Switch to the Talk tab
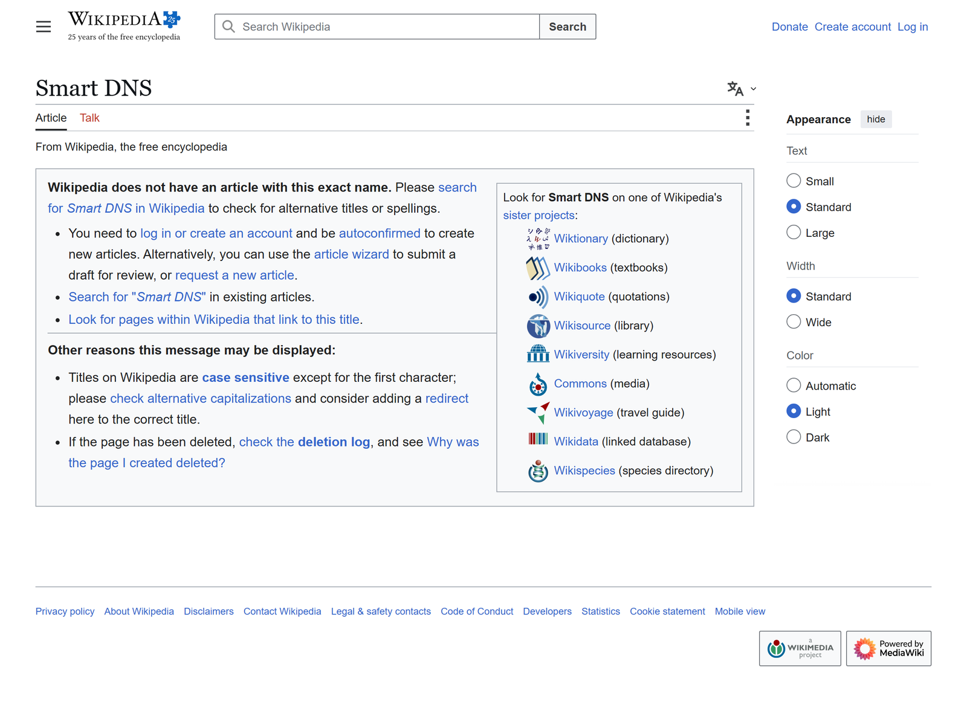The width and height of the screenshot is (967, 725). click(89, 118)
